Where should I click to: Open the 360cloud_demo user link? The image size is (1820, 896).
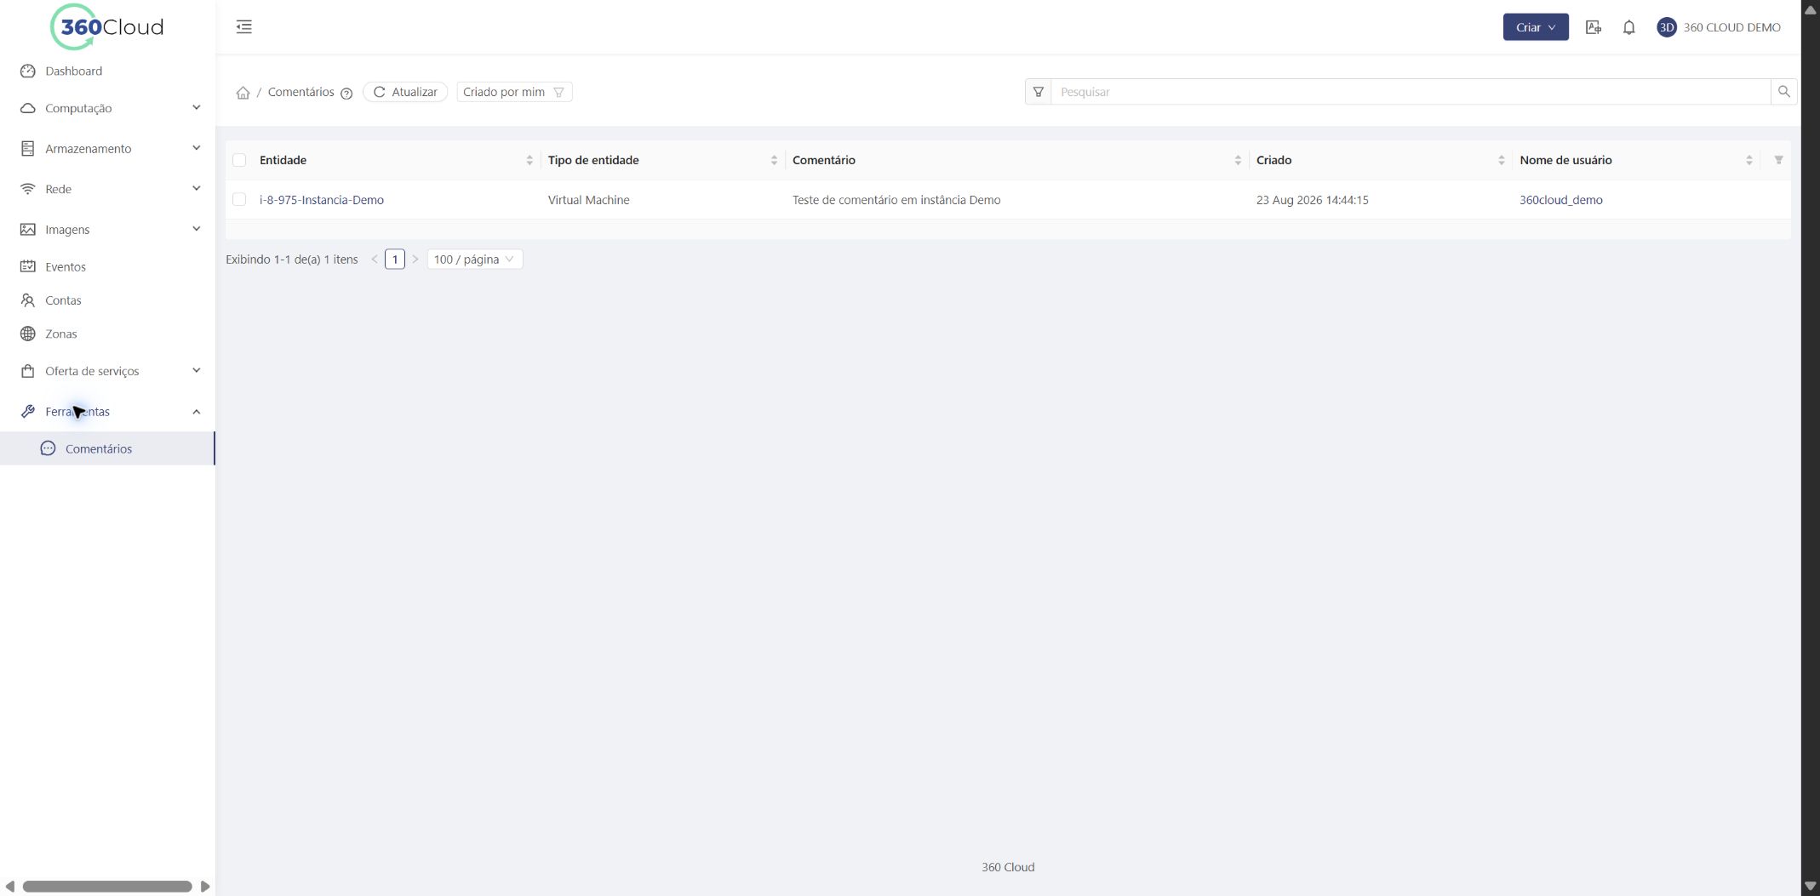(1560, 200)
